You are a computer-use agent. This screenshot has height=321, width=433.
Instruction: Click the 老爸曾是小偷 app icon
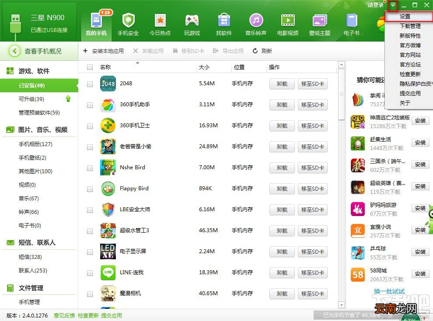(x=108, y=147)
